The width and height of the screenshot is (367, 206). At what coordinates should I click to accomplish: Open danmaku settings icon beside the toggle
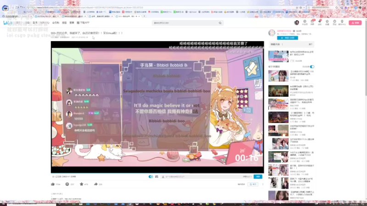point(156,177)
